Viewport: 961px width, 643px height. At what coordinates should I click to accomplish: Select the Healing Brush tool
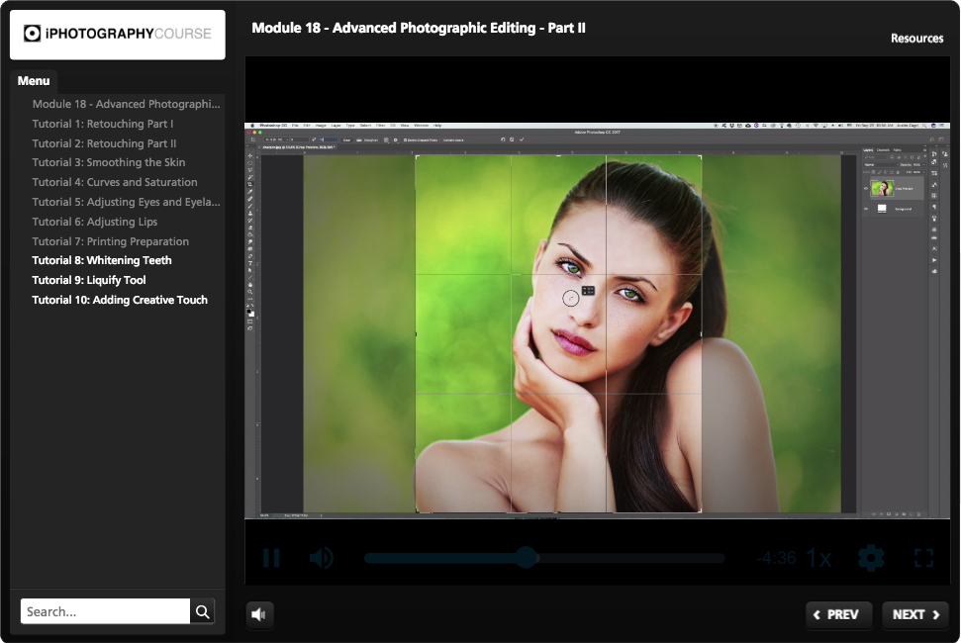(250, 199)
